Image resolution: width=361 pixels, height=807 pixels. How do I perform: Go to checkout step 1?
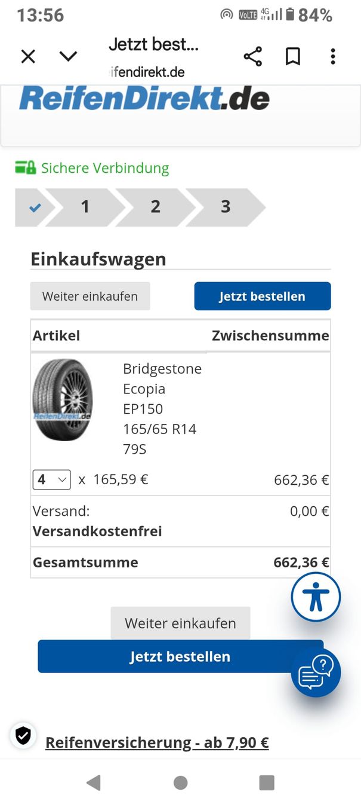[85, 207]
